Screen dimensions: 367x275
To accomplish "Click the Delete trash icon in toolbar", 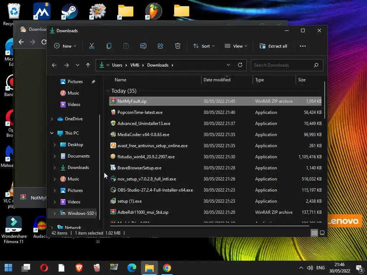I will click(178, 46).
